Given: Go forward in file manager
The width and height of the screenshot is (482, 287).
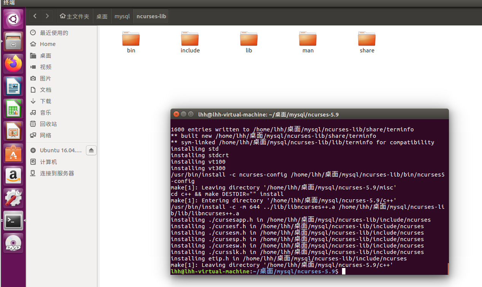Looking at the screenshot, I should click(47, 16).
